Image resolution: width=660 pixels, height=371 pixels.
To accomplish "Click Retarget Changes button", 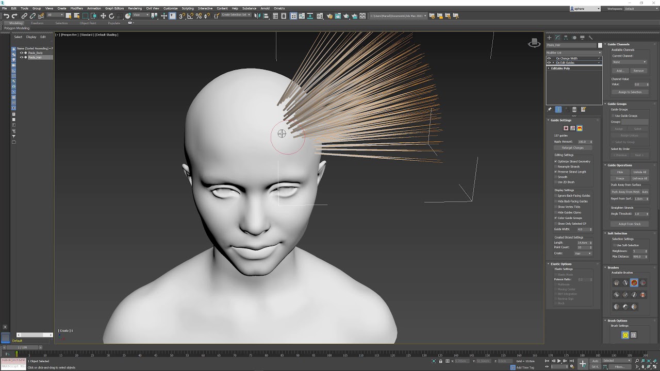I will 573,148.
